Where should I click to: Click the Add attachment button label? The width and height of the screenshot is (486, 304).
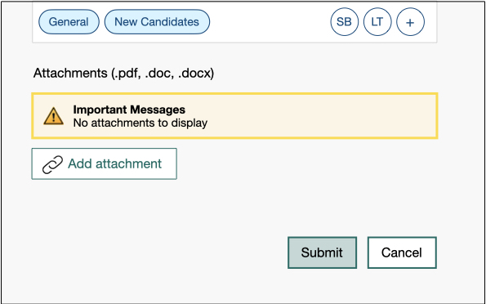pos(114,163)
